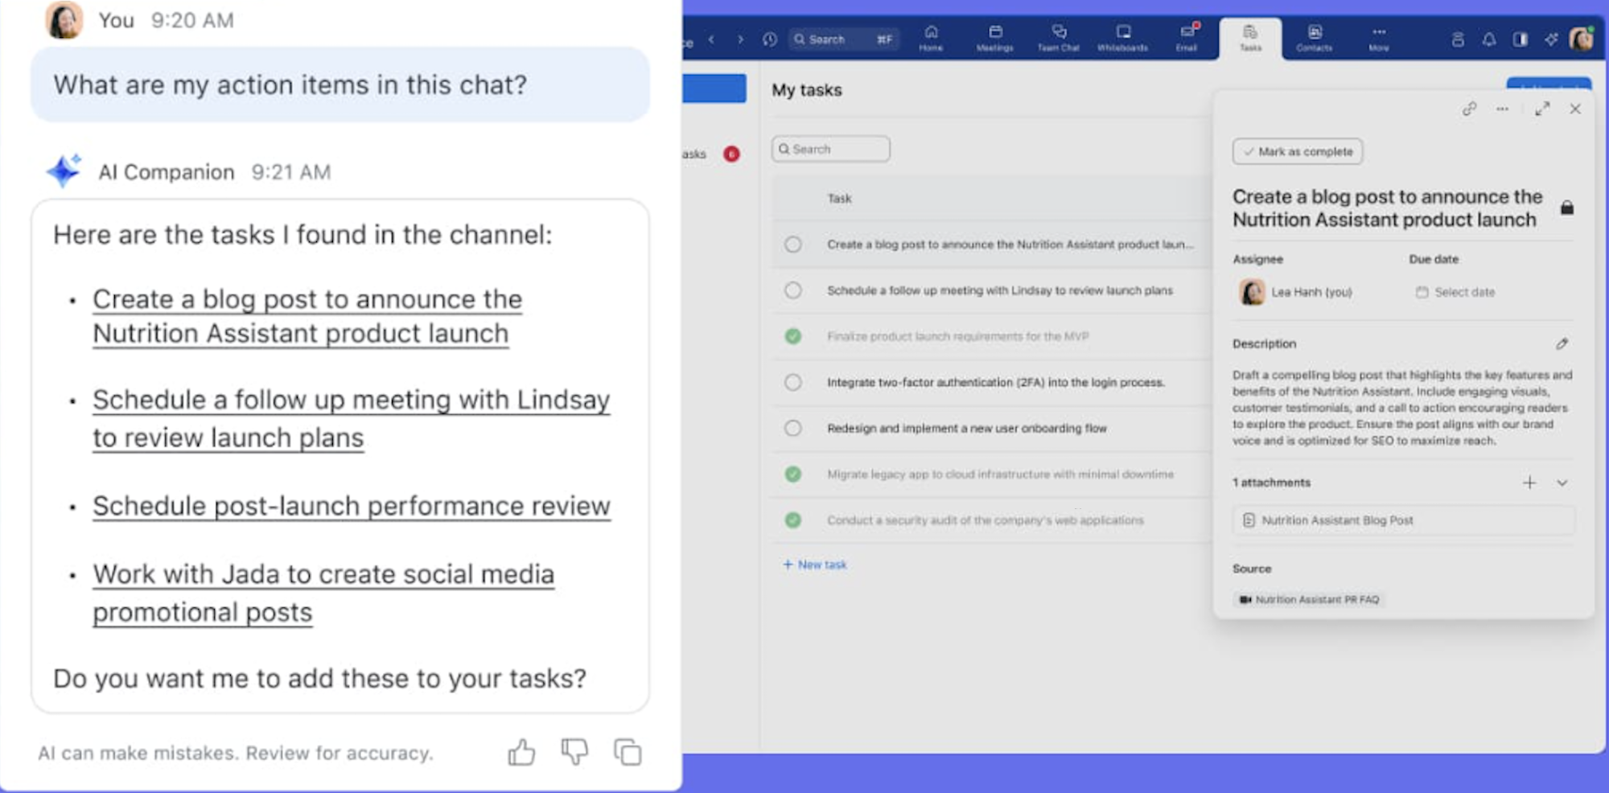1609x793 pixels.
Task: Open the More menu in top navigation
Action: point(1379,38)
